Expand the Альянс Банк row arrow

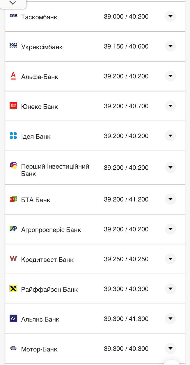tap(170, 319)
